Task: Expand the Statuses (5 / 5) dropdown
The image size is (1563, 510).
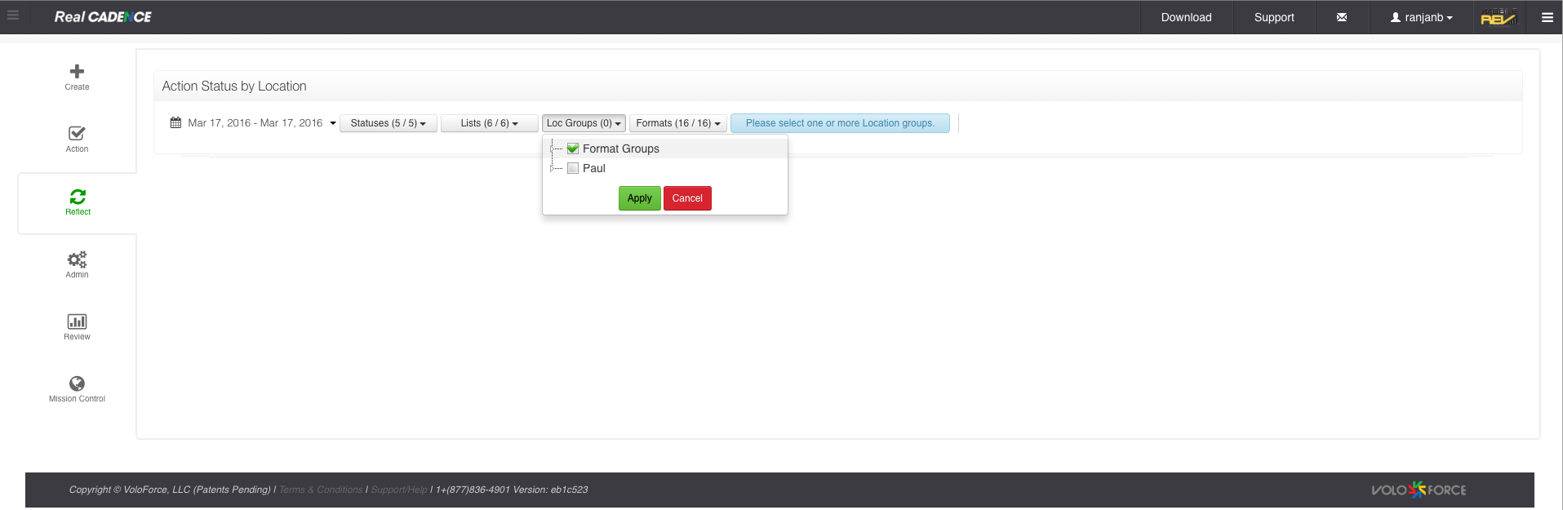Action: click(x=388, y=123)
